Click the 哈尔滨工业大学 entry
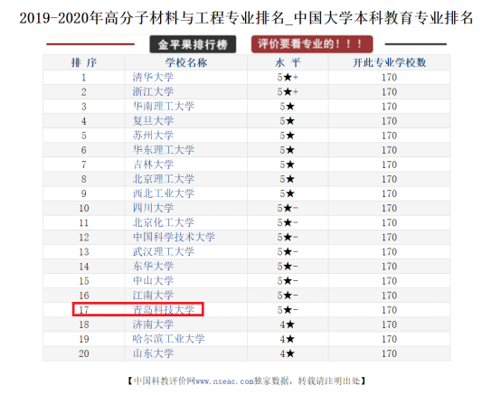This screenshot has height=395, width=501. tap(169, 339)
